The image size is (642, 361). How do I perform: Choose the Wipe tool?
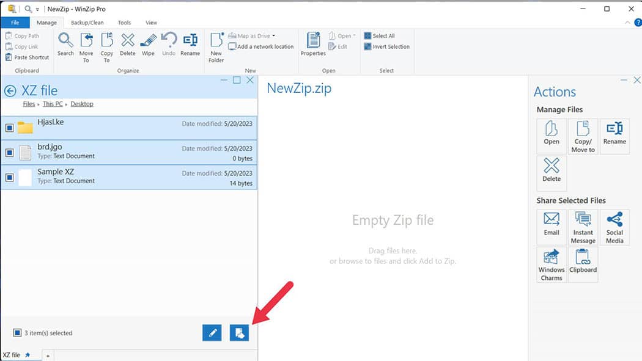(148, 44)
